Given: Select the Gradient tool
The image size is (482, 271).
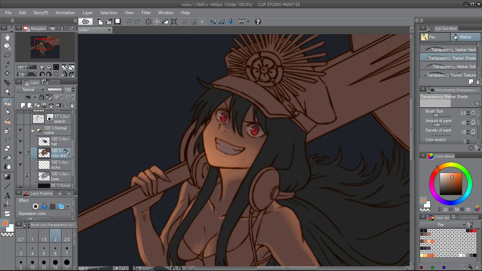Looking at the screenshot, I should tap(7, 176).
